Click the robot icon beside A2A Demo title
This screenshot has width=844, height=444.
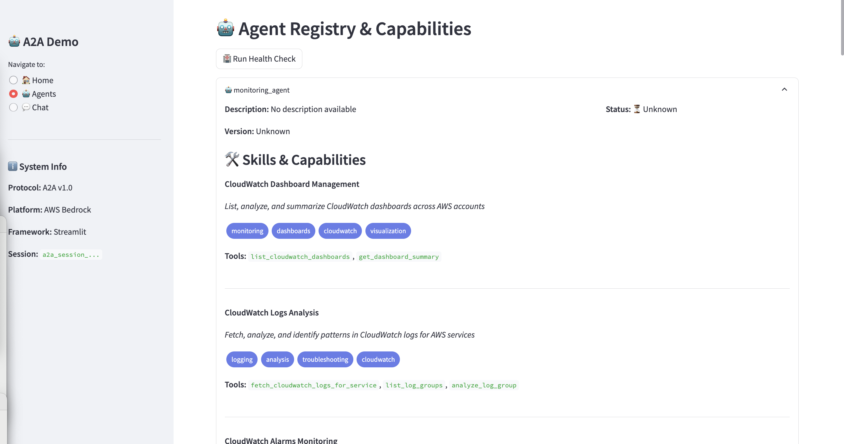click(14, 41)
